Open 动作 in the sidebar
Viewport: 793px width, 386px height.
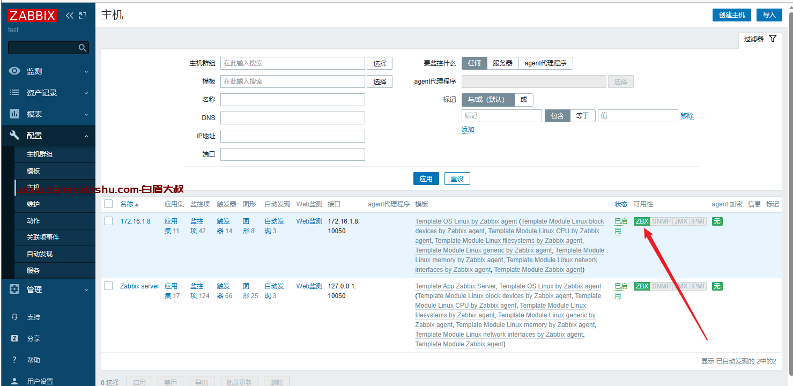pyautogui.click(x=33, y=221)
